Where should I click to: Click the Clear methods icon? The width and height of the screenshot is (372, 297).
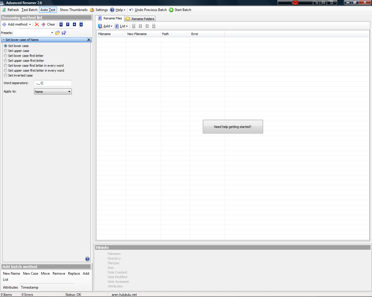tap(43, 24)
